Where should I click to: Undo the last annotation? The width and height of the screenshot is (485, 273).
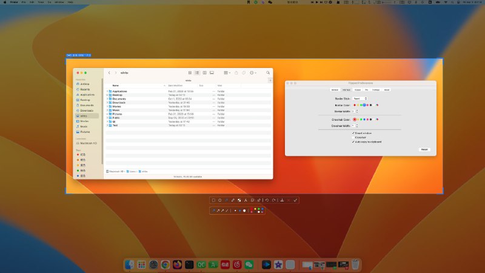(267, 200)
